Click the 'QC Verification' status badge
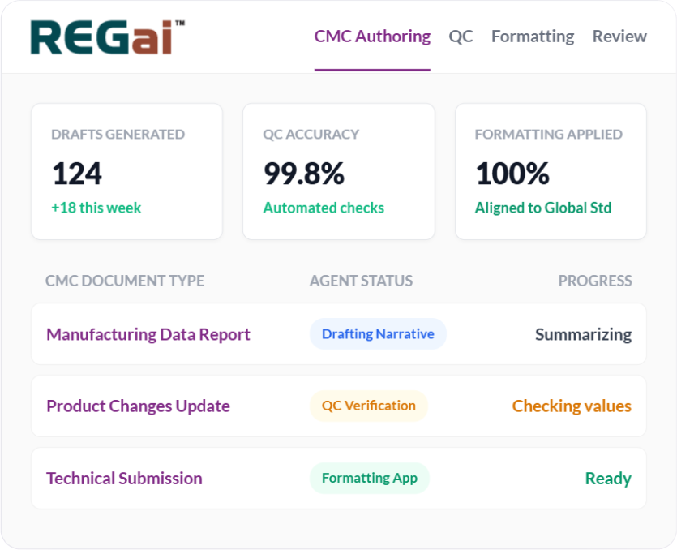The image size is (677, 550). [x=368, y=406]
